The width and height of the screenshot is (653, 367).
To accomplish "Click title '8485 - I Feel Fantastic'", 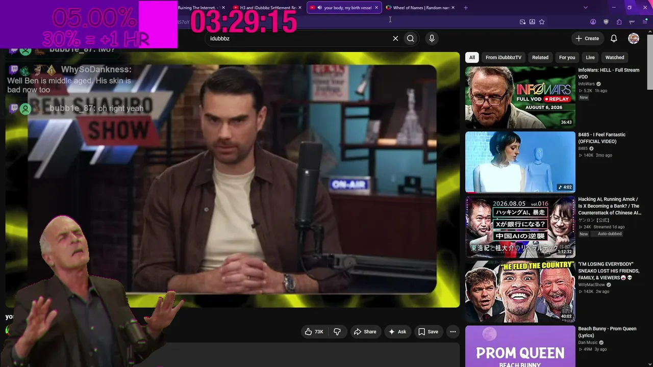I will click(x=602, y=138).
